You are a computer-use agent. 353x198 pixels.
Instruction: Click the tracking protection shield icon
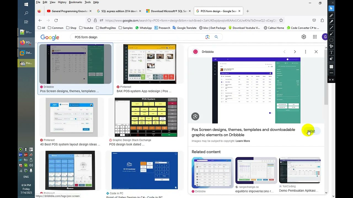pos(89,20)
